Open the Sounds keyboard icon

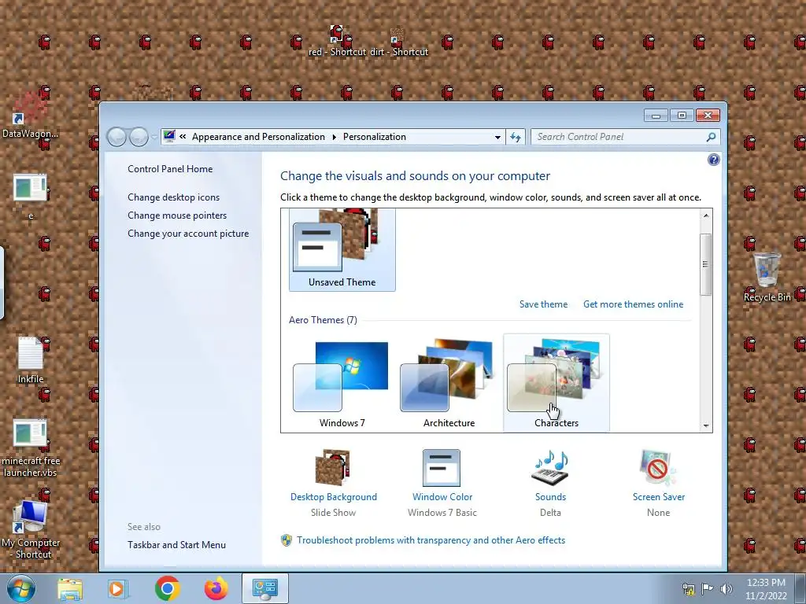point(550,468)
